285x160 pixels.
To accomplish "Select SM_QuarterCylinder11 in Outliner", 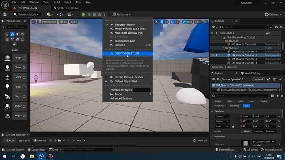I will (244, 52).
